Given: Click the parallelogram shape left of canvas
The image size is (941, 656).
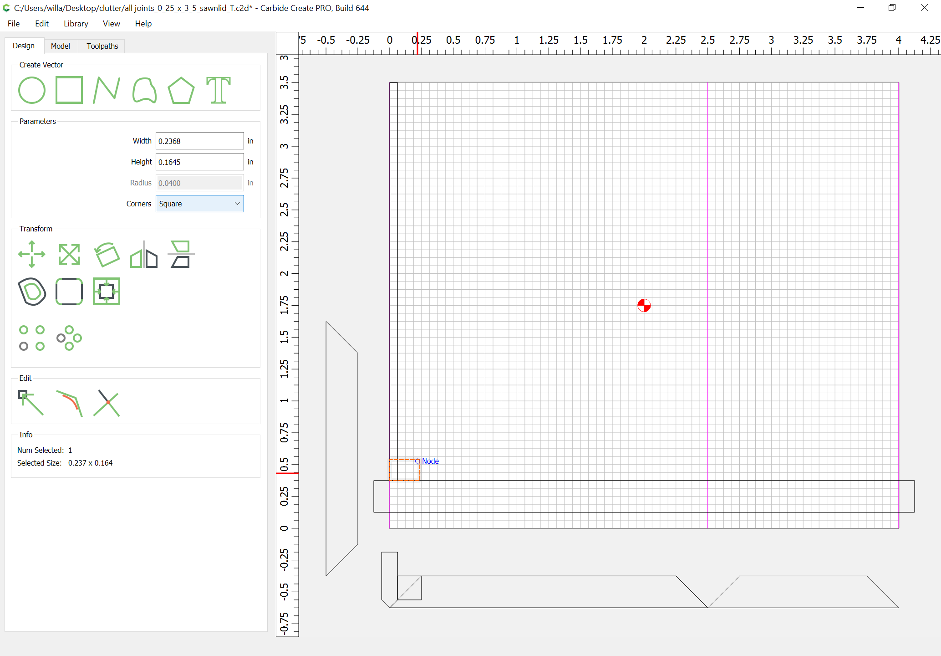Looking at the screenshot, I should coord(342,449).
